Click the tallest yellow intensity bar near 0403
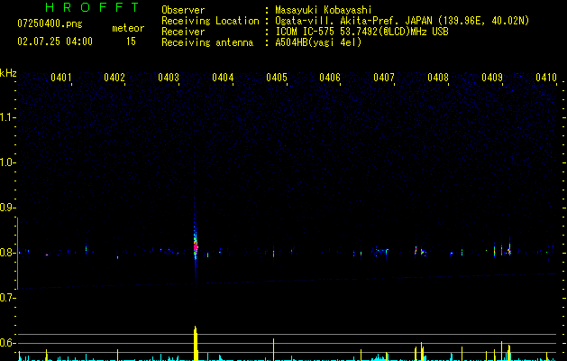The image size is (567, 361). 196,343
